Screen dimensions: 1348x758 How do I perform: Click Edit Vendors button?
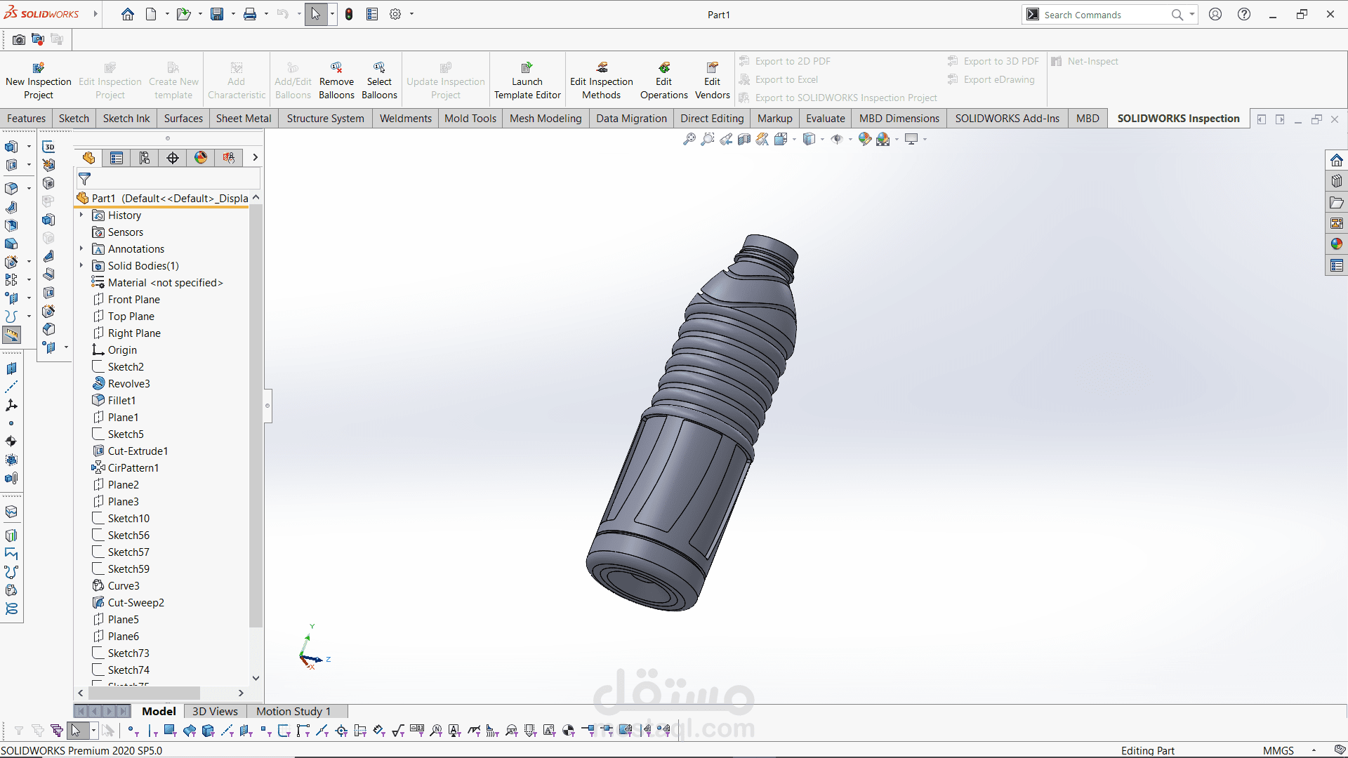713,81
